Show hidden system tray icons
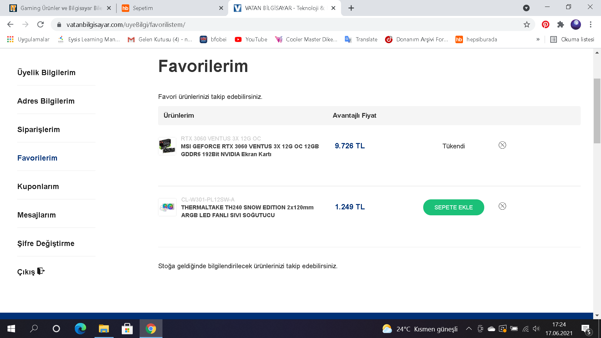 pyautogui.click(x=469, y=329)
